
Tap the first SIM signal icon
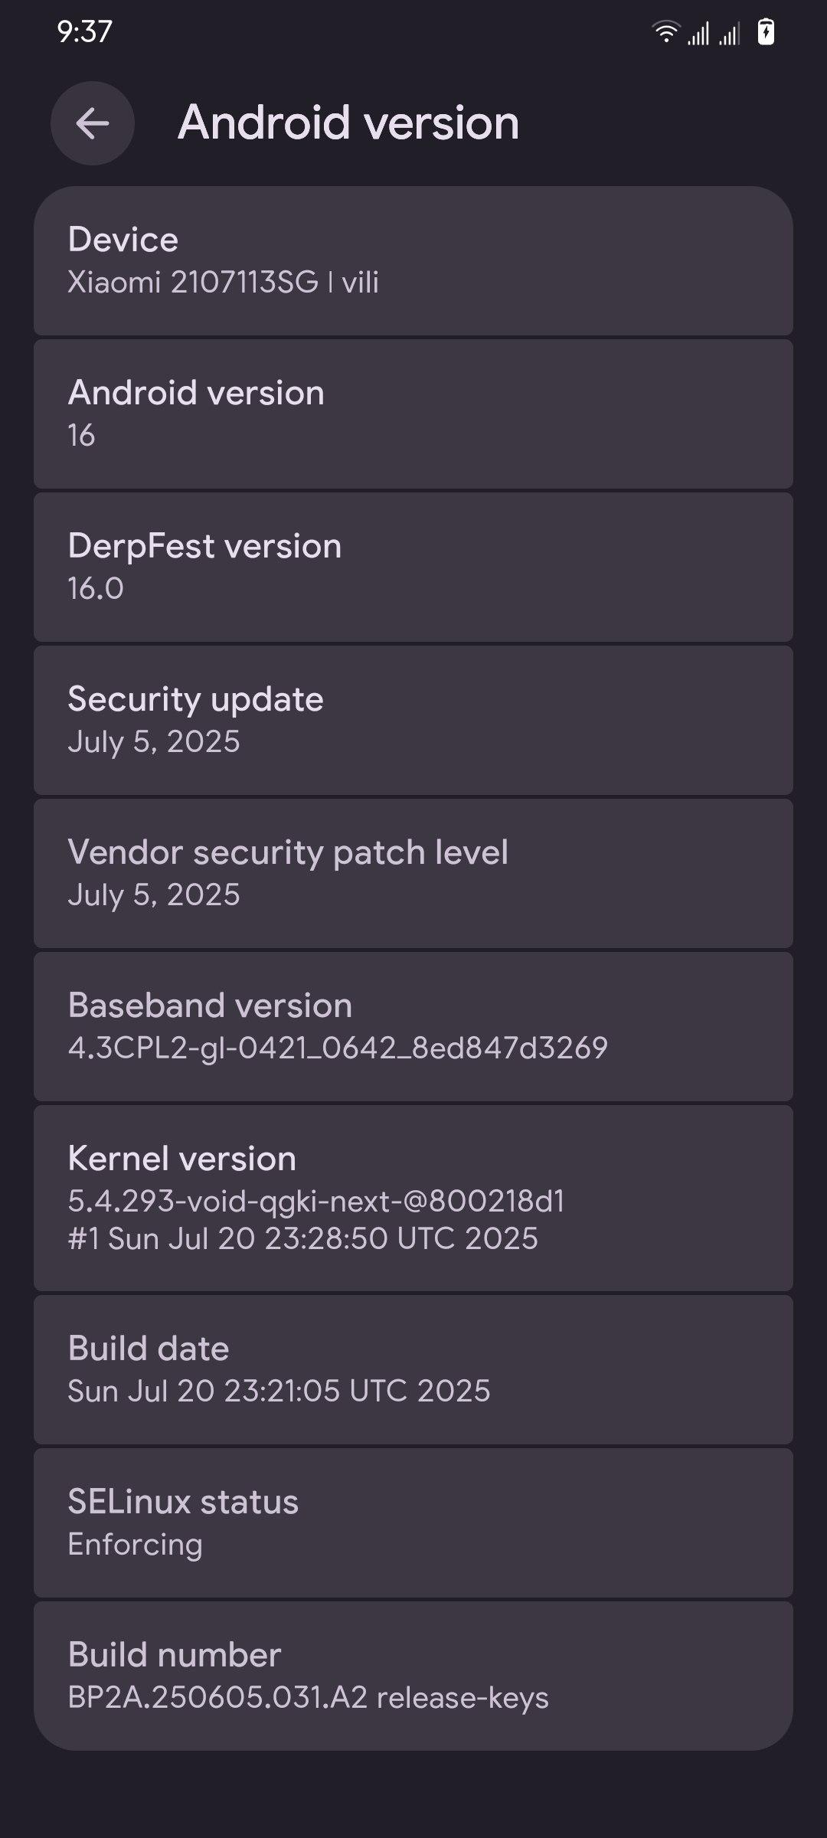698,34
